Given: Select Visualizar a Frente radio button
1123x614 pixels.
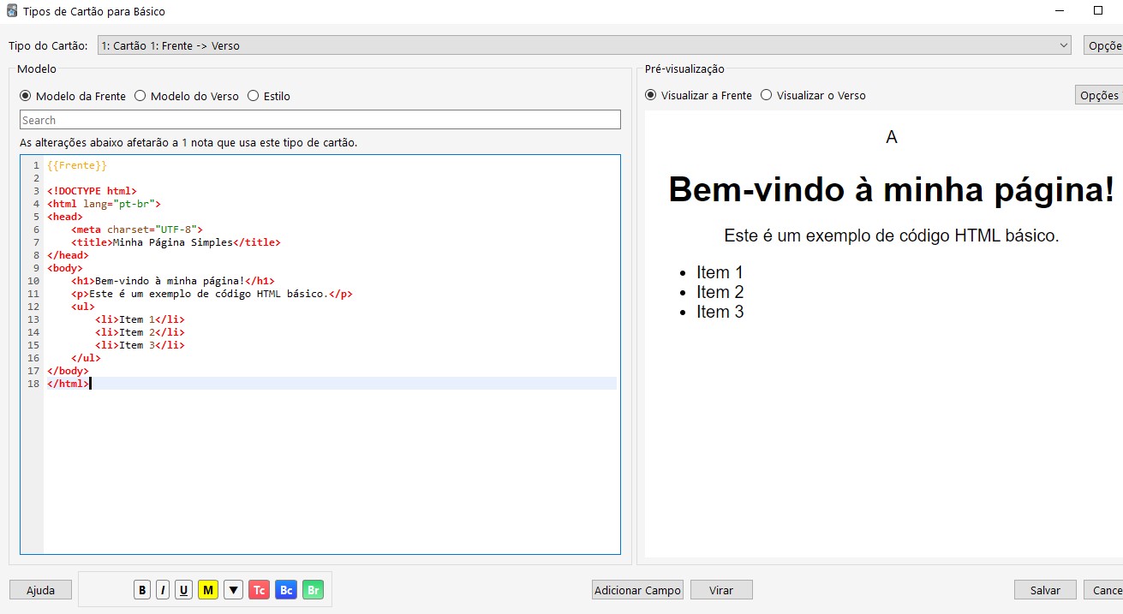Looking at the screenshot, I should (x=651, y=95).
